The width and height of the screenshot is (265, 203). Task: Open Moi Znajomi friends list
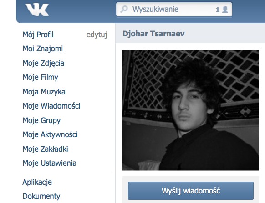(x=43, y=49)
